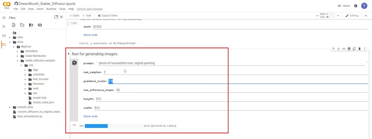
Task: Open the find and replace search icon
Action: [4, 26]
